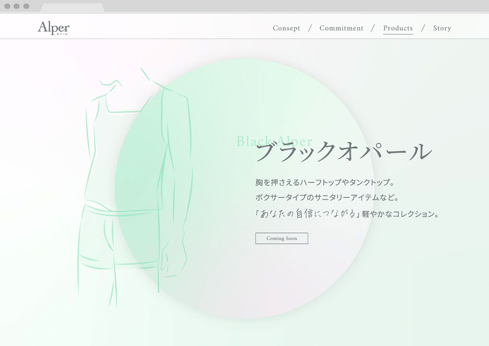Click the rightmost gray window dot
Viewport: 489px width, 346px height.
point(26,6)
